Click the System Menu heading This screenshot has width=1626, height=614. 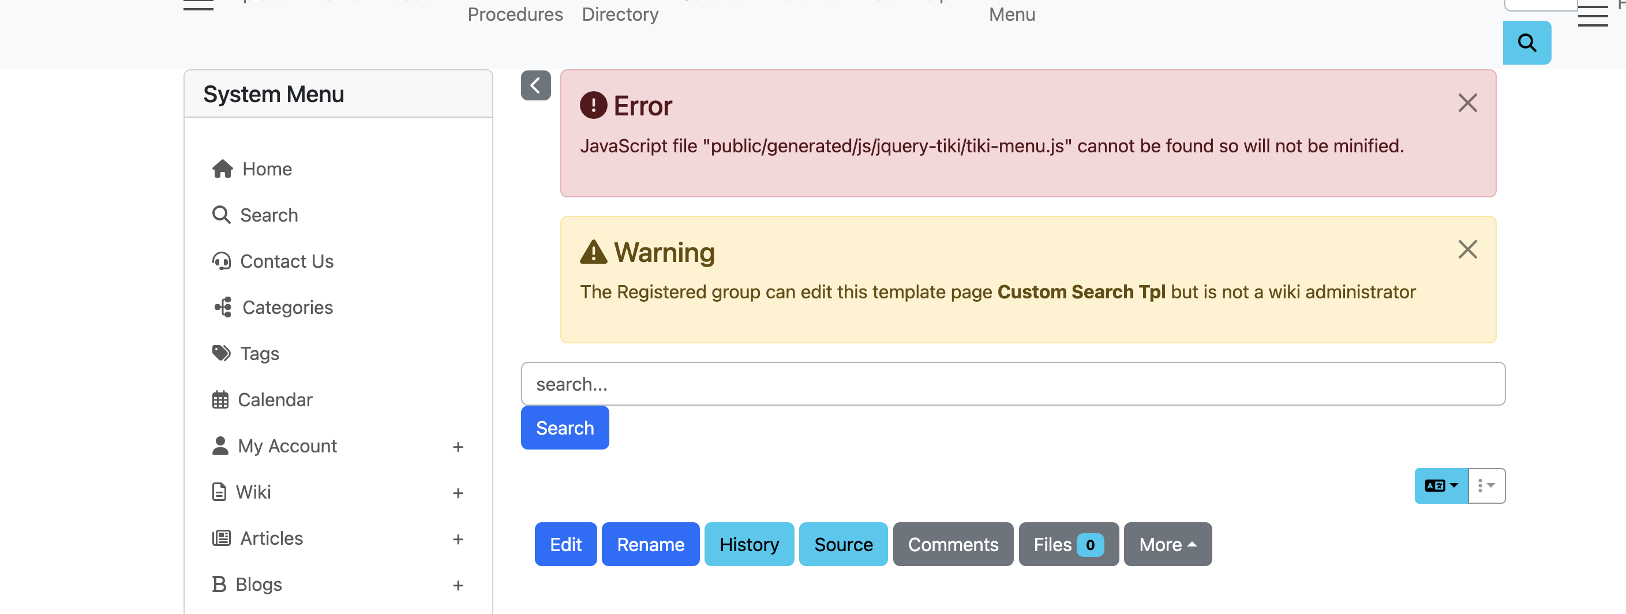click(x=274, y=94)
